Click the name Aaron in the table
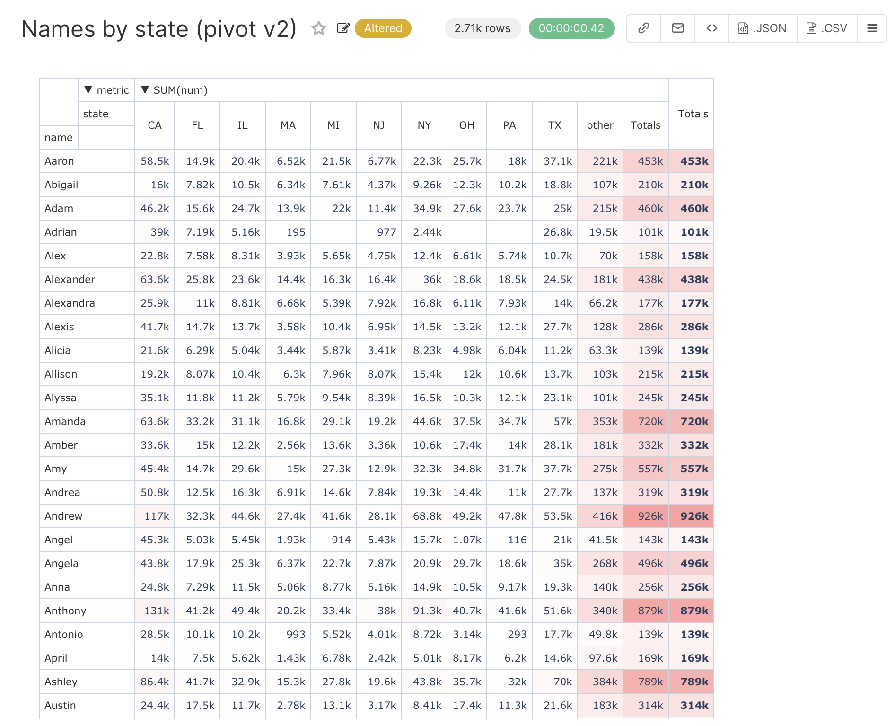Viewport: 895px width, 726px height. coord(59,161)
